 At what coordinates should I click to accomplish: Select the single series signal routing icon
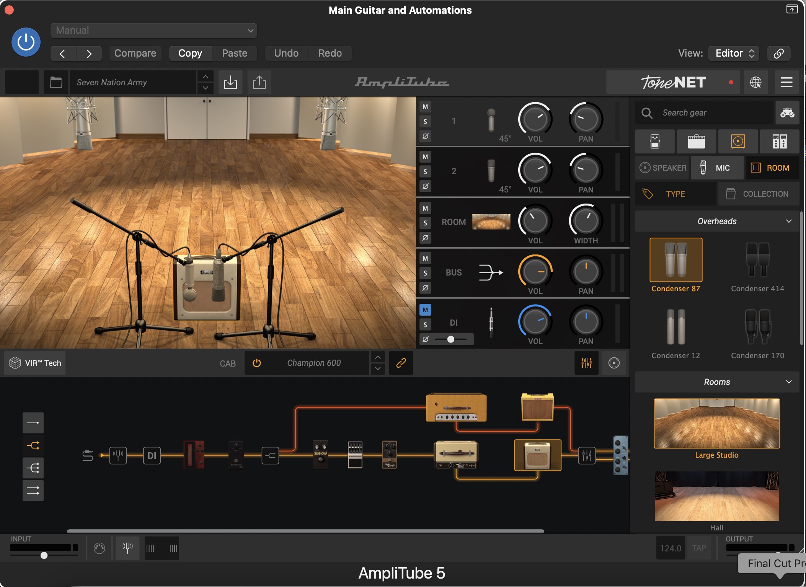(x=33, y=423)
